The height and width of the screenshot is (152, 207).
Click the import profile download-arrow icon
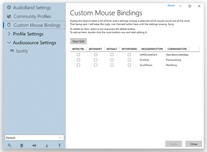coord(47,145)
